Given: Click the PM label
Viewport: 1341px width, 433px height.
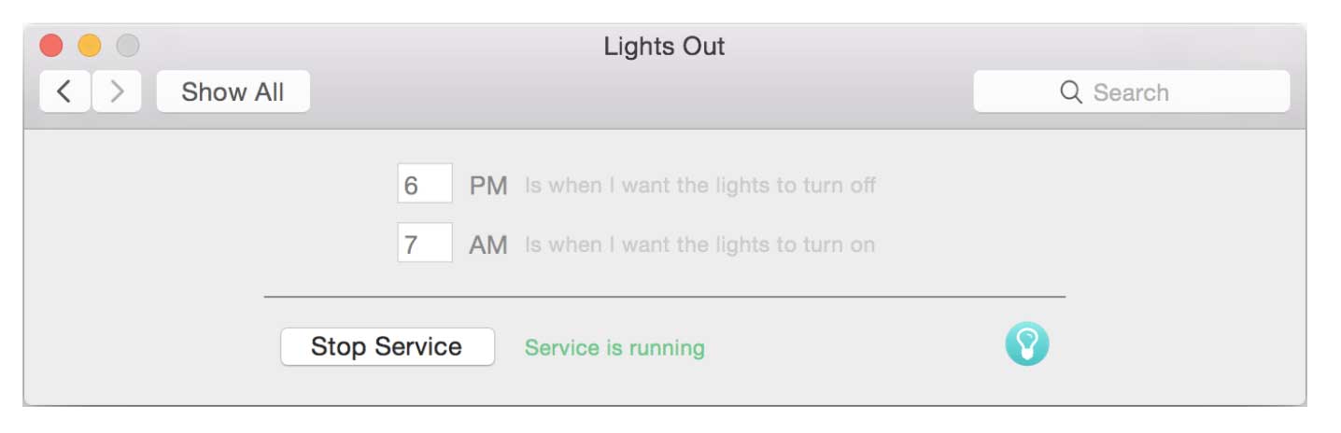Looking at the screenshot, I should (487, 186).
